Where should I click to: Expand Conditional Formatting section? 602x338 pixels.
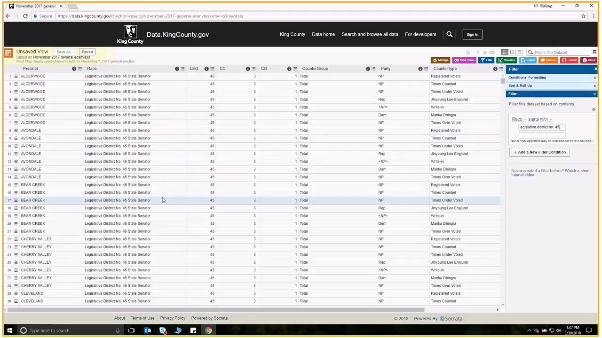coord(552,77)
